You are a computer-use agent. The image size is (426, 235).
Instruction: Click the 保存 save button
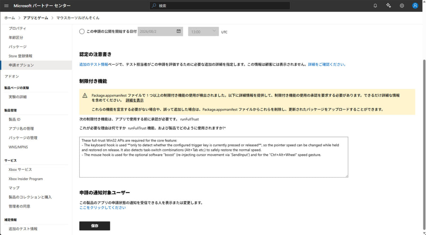95,226
